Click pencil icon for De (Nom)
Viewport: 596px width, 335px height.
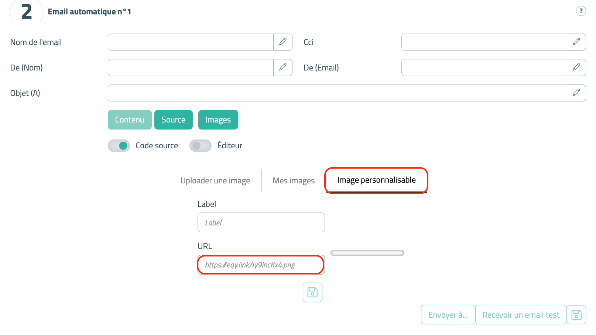click(283, 68)
